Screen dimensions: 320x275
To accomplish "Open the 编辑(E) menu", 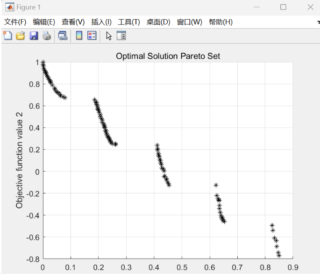I will 44,22.
